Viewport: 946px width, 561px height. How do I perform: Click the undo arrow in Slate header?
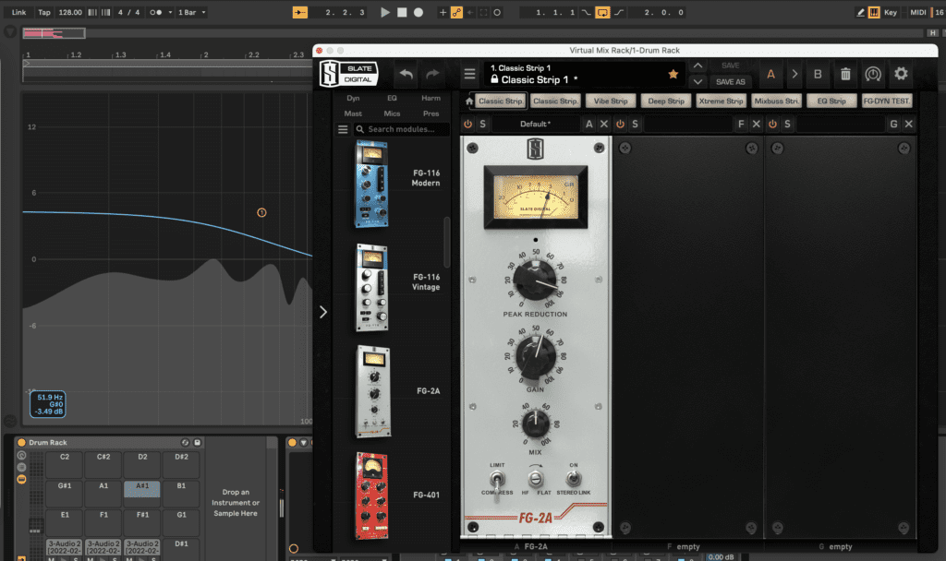(406, 74)
